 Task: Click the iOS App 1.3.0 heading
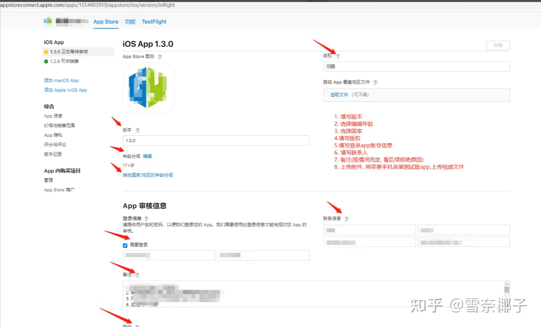[x=148, y=44]
